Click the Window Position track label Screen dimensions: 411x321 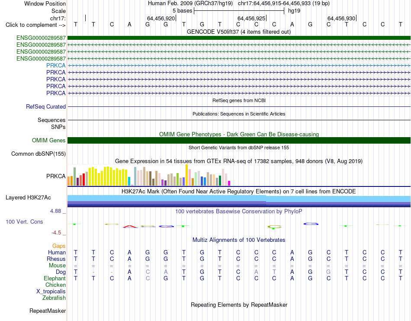point(45,3)
